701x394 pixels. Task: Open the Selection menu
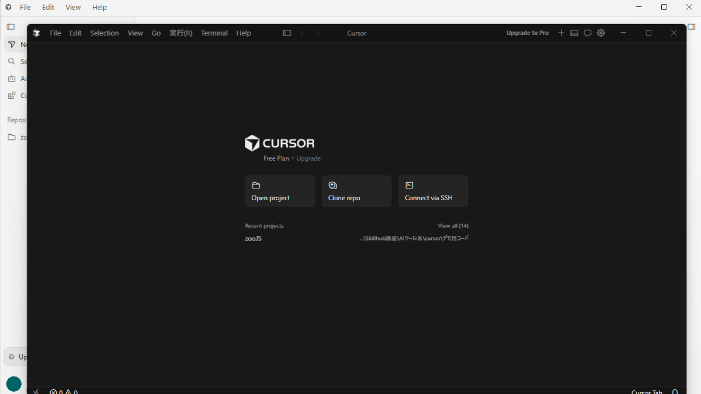point(105,33)
